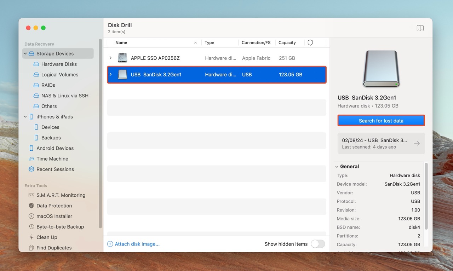Click the macOS Installer icon

(x=31, y=216)
